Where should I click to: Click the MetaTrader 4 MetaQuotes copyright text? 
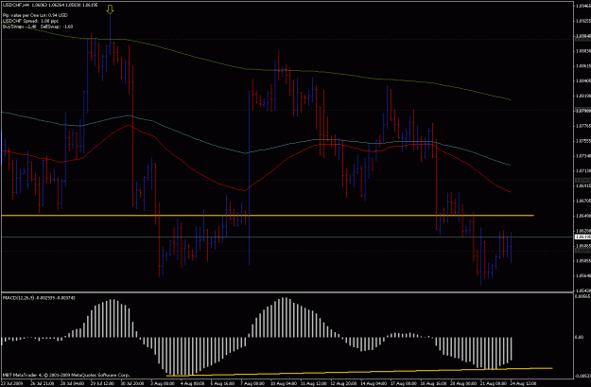(66, 375)
